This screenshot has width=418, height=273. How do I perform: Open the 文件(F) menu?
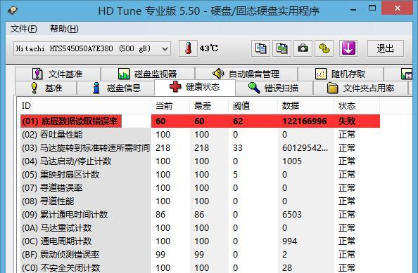coord(24,29)
